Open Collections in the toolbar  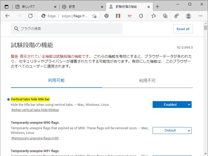point(165,16)
